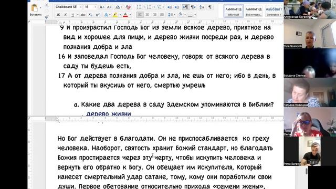
Task: Open the highlight color dropdown arrow
Action: (x=120, y=15)
